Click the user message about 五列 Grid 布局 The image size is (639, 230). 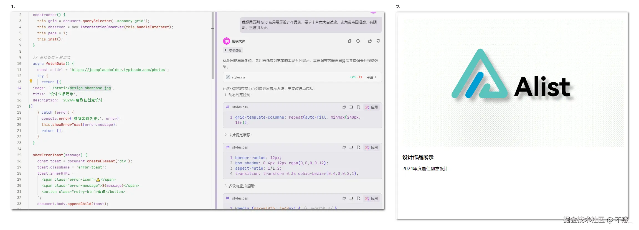click(x=311, y=25)
